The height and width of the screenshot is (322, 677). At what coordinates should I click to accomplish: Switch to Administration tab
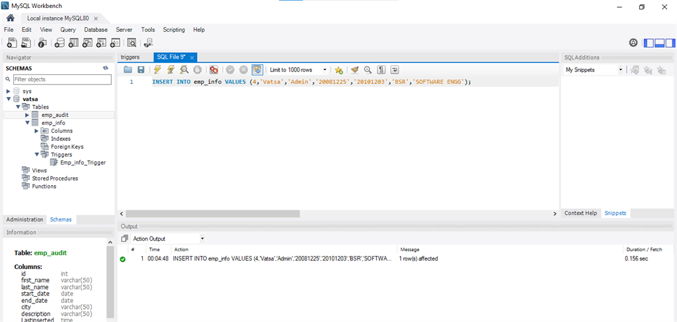pyautogui.click(x=24, y=220)
